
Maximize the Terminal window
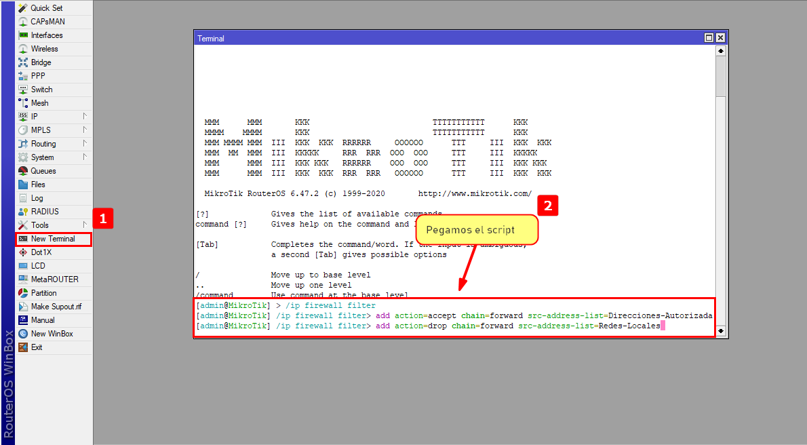pyautogui.click(x=709, y=39)
